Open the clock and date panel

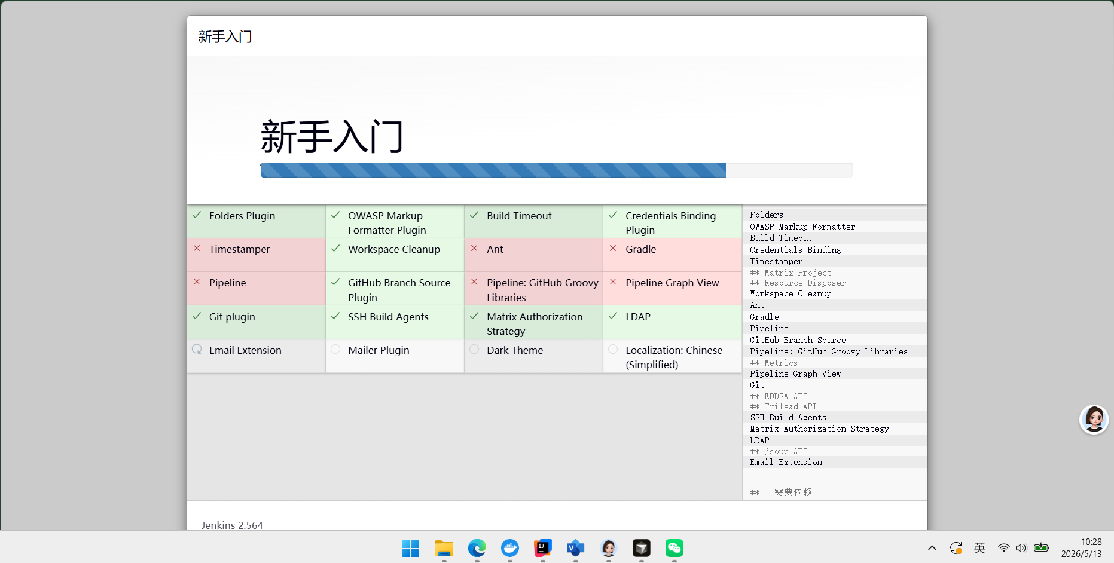1081,548
